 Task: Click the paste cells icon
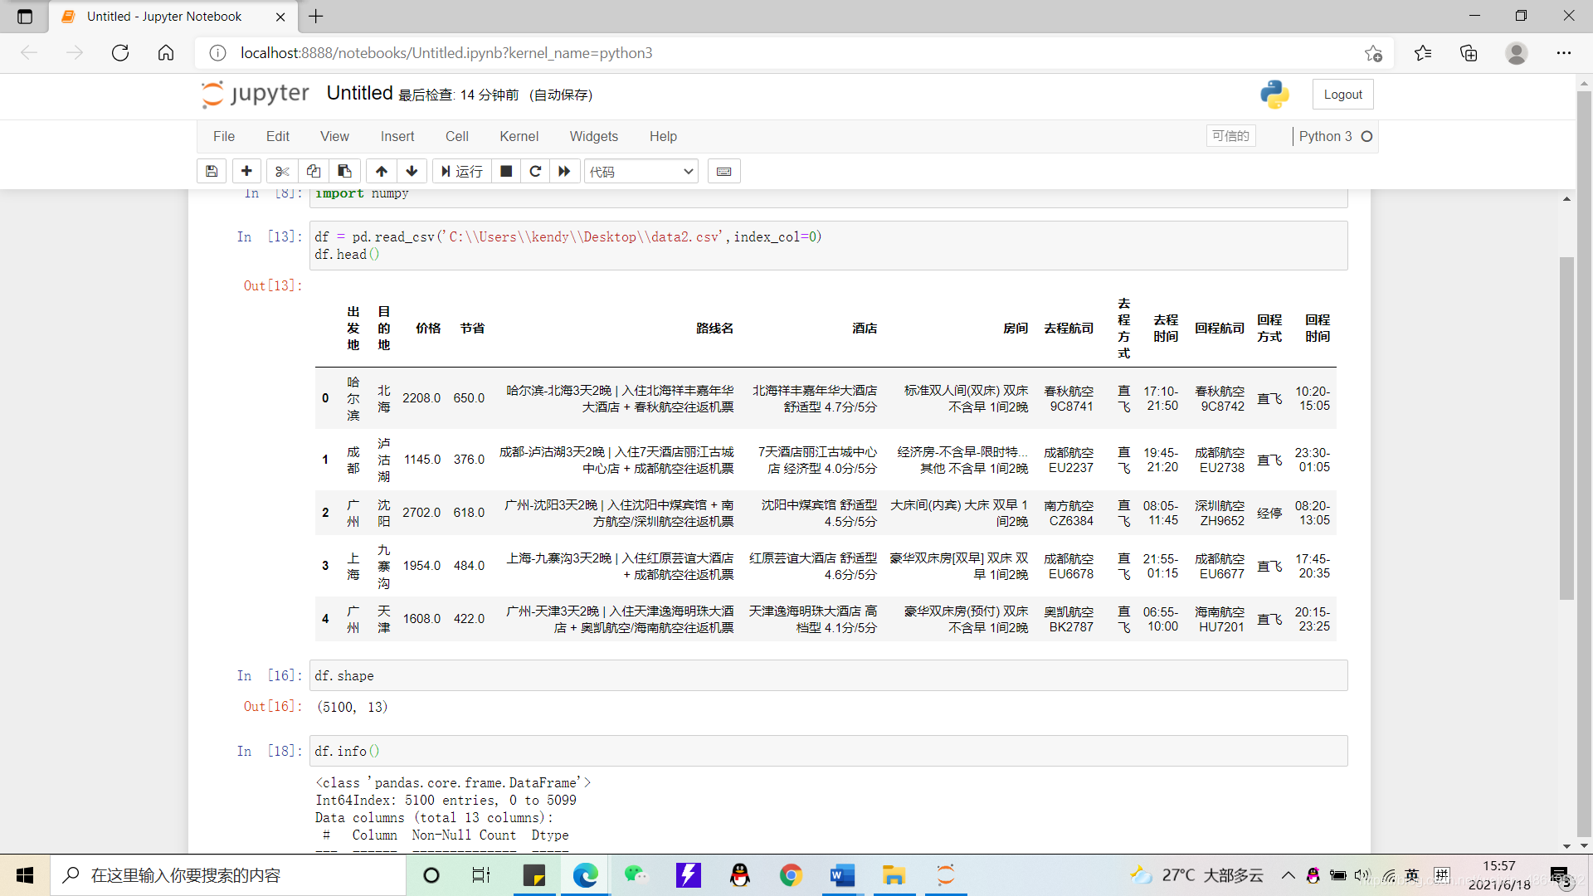coord(344,171)
